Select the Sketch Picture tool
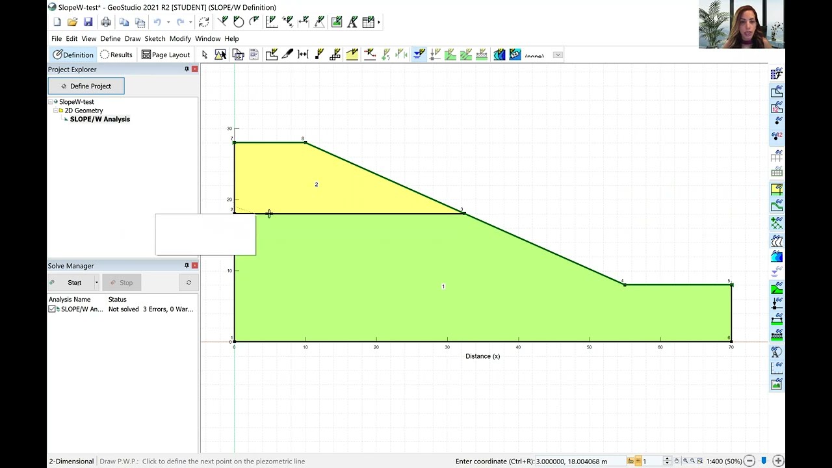Viewport: 832px width, 468px height. click(x=337, y=22)
